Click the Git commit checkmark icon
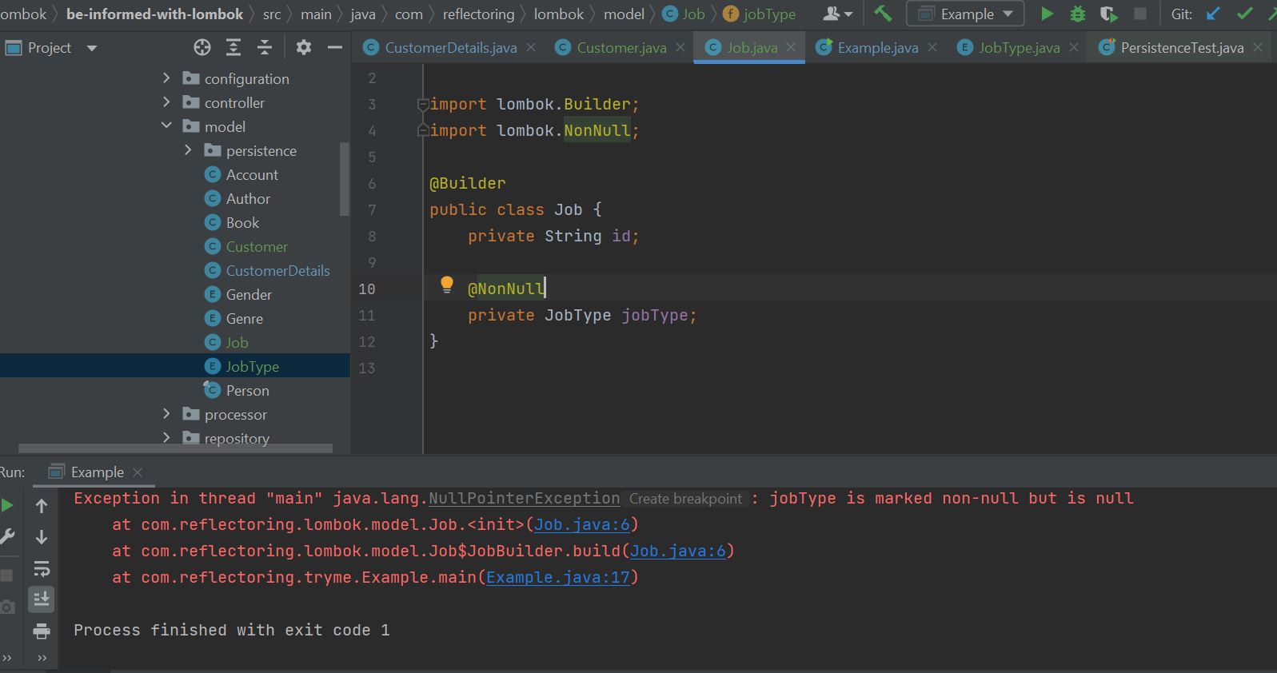This screenshot has height=673, width=1277. [x=1245, y=14]
